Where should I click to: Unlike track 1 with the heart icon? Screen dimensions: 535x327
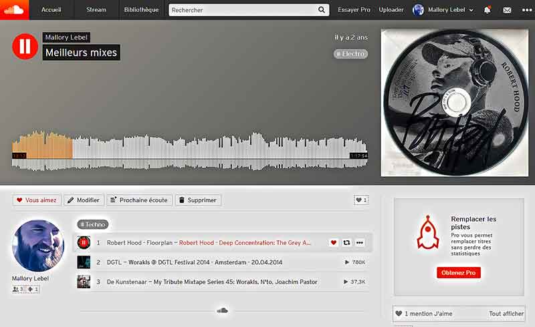tap(334, 242)
